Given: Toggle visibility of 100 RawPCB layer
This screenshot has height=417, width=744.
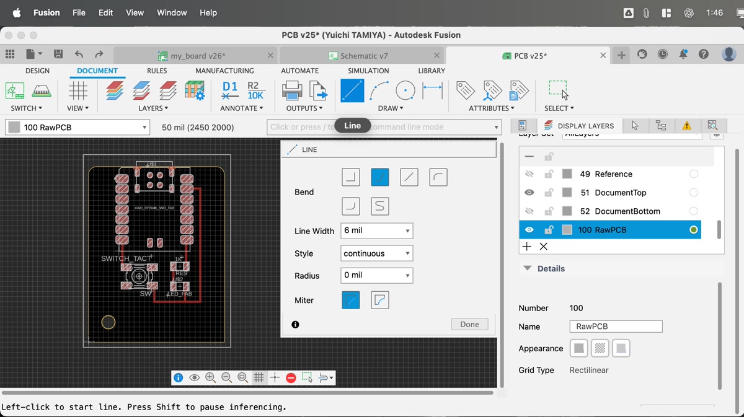Looking at the screenshot, I should [x=529, y=230].
